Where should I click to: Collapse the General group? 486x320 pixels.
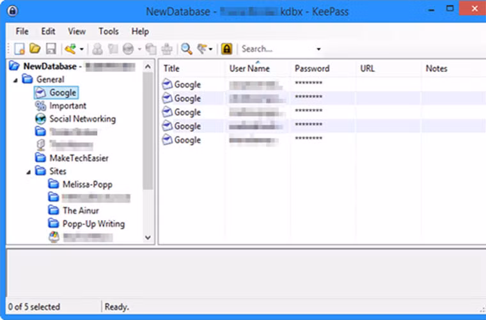tap(15, 80)
